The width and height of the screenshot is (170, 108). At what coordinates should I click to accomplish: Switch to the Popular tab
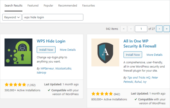(x=48, y=5)
